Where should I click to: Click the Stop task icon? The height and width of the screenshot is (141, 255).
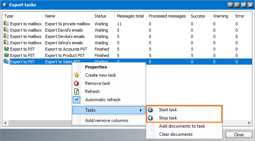tap(151, 118)
